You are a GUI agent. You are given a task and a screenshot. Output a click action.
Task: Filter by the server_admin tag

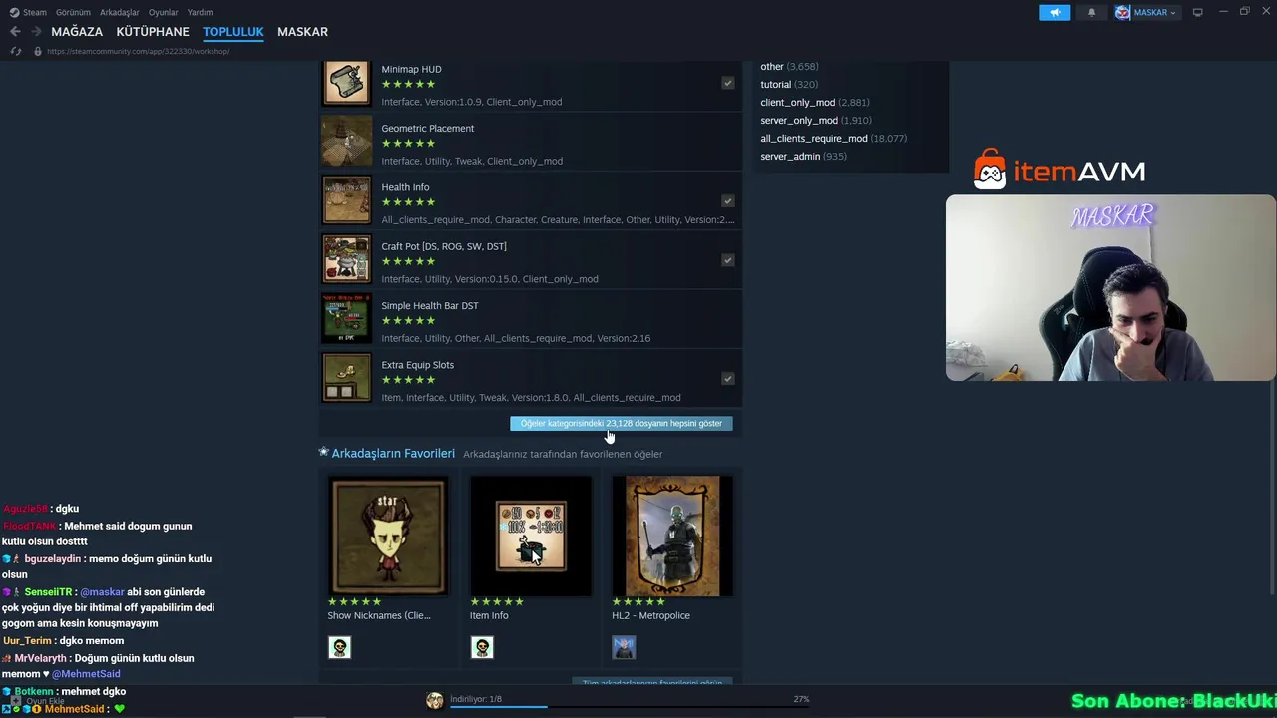(x=790, y=157)
